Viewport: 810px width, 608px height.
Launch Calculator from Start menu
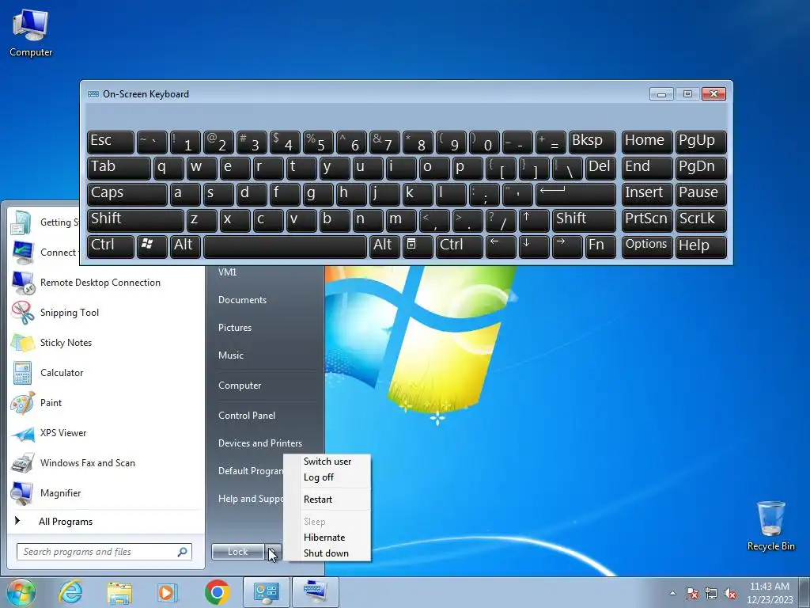106,372
